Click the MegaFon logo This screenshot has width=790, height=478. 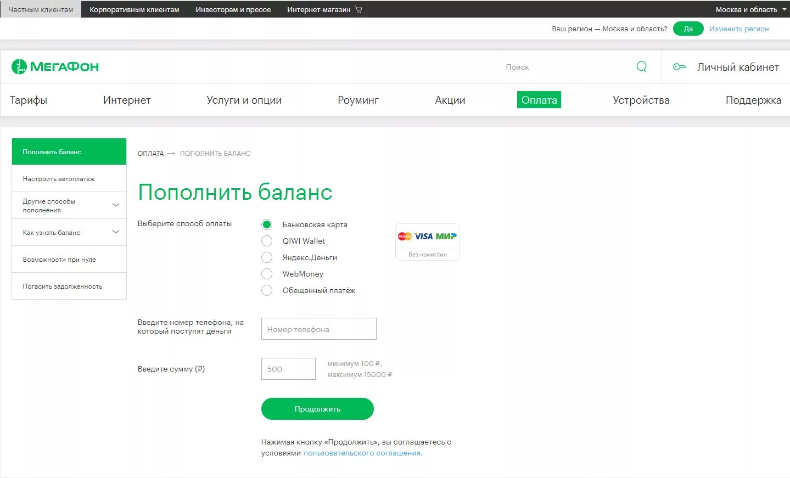point(55,67)
